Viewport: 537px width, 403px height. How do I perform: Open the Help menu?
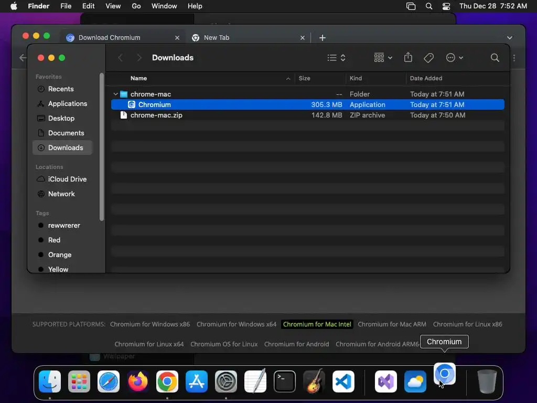pos(195,6)
